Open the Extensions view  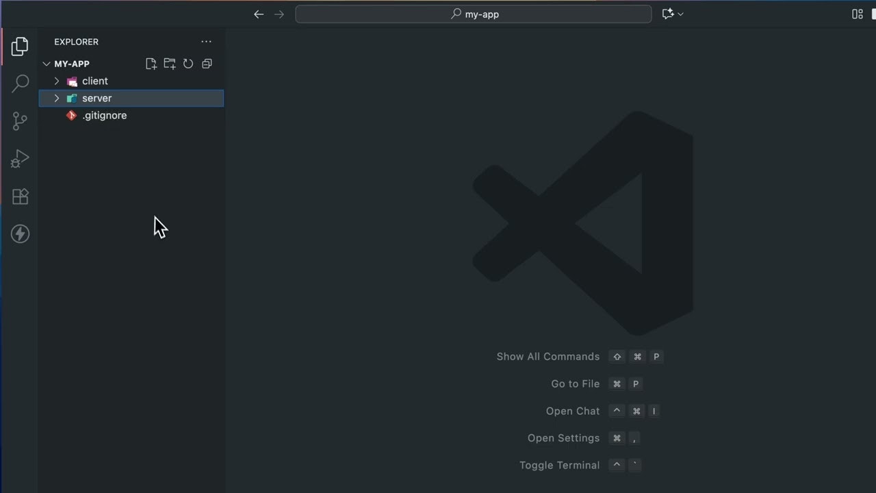(20, 197)
